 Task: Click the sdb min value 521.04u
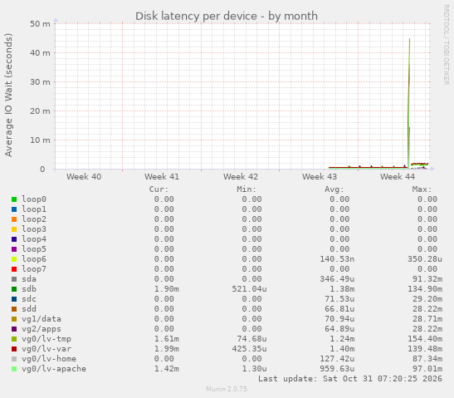[249, 289]
